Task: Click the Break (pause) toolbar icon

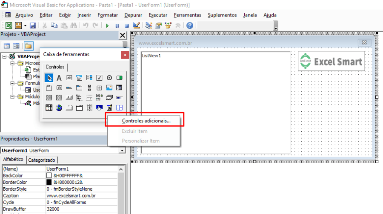Action: (117, 25)
